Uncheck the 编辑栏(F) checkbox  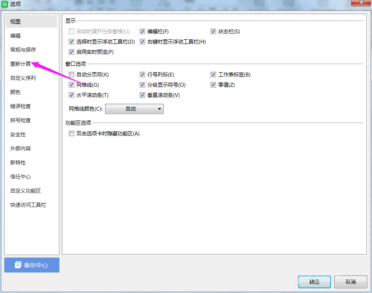pos(142,31)
